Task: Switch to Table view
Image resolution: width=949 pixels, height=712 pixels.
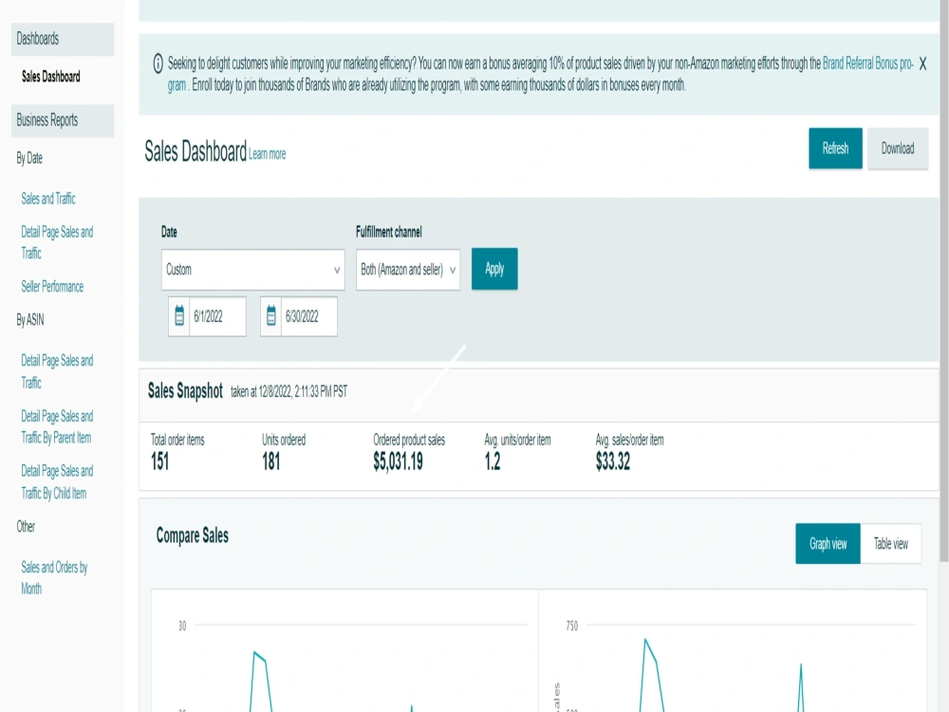Action: (891, 544)
